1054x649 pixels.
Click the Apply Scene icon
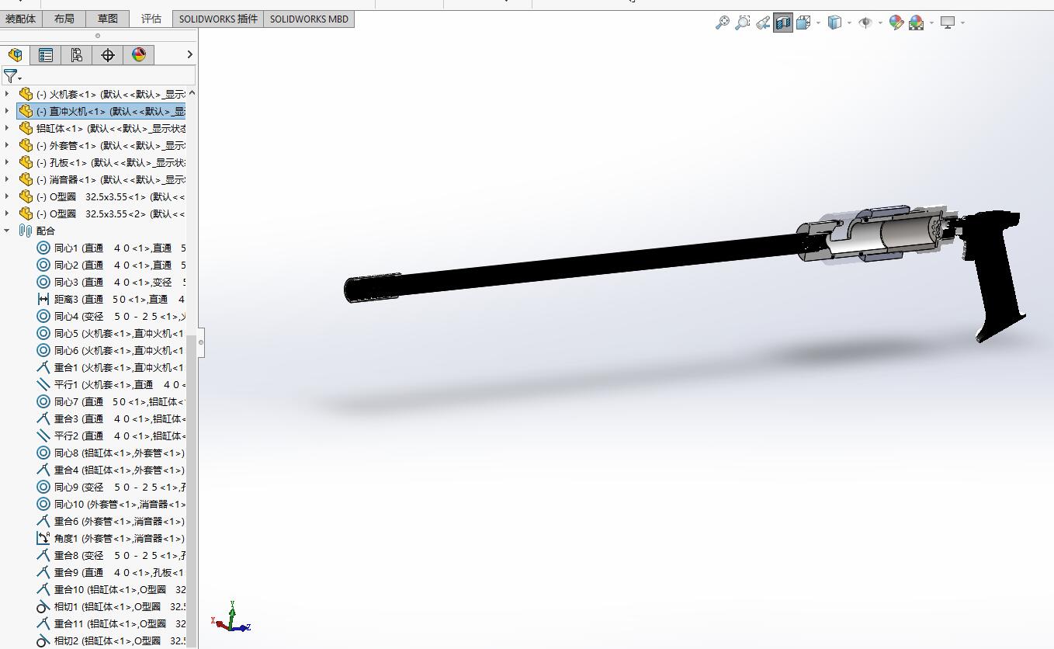coord(917,23)
